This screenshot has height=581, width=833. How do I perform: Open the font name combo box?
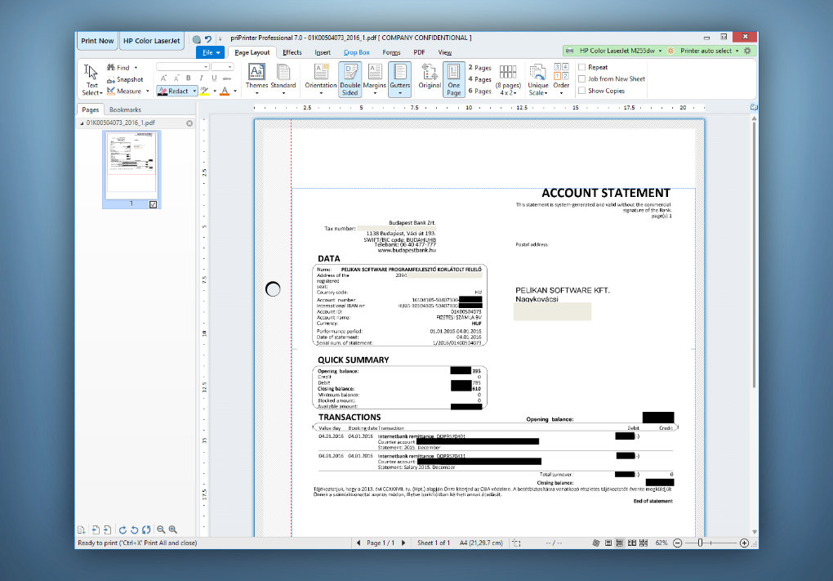182,67
